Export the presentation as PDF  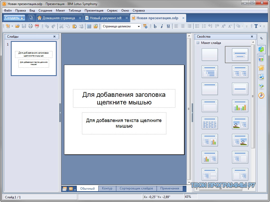[x=37, y=26]
